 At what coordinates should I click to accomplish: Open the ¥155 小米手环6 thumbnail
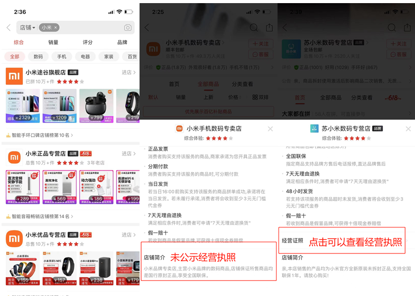click(x=23, y=268)
